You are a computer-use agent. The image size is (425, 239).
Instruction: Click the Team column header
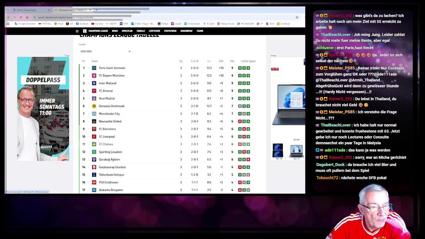[x=94, y=61]
